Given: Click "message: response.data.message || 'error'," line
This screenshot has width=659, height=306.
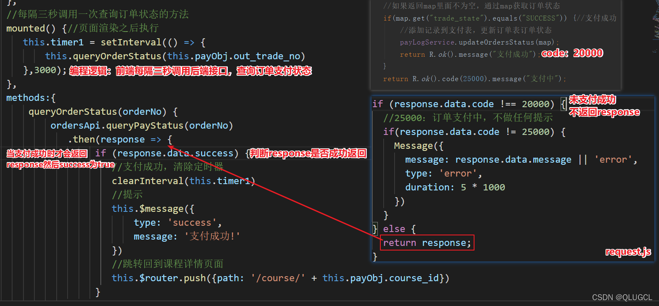Looking at the screenshot, I should [x=522, y=159].
